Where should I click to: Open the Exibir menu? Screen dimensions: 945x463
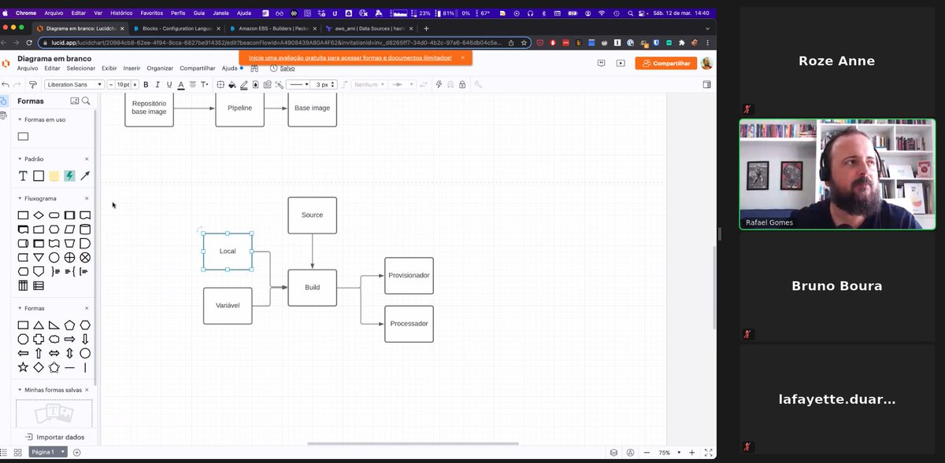(109, 68)
